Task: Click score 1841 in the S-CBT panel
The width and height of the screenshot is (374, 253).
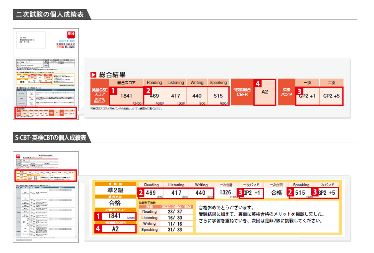Action: (114, 216)
